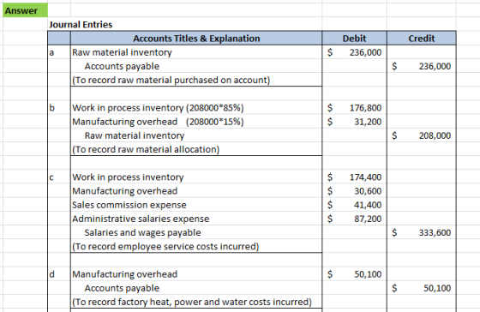Click the debit amount 236,000

365,52
